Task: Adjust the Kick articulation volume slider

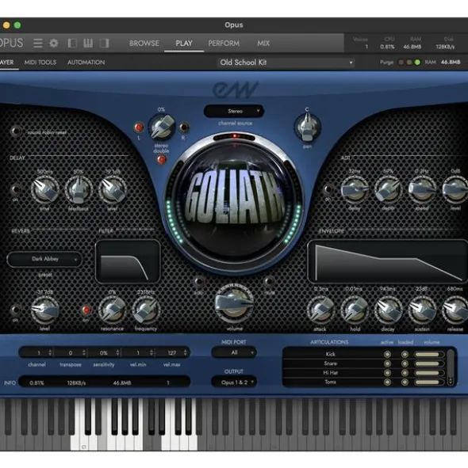Action: tap(429, 354)
